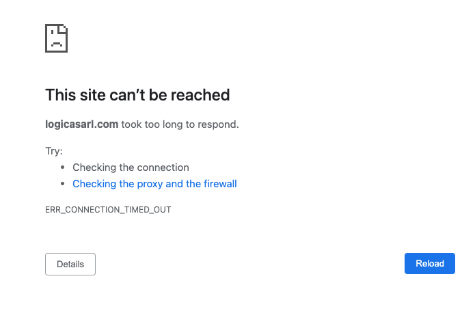
Task: Click the sad page error icon
Action: pyautogui.click(x=56, y=38)
